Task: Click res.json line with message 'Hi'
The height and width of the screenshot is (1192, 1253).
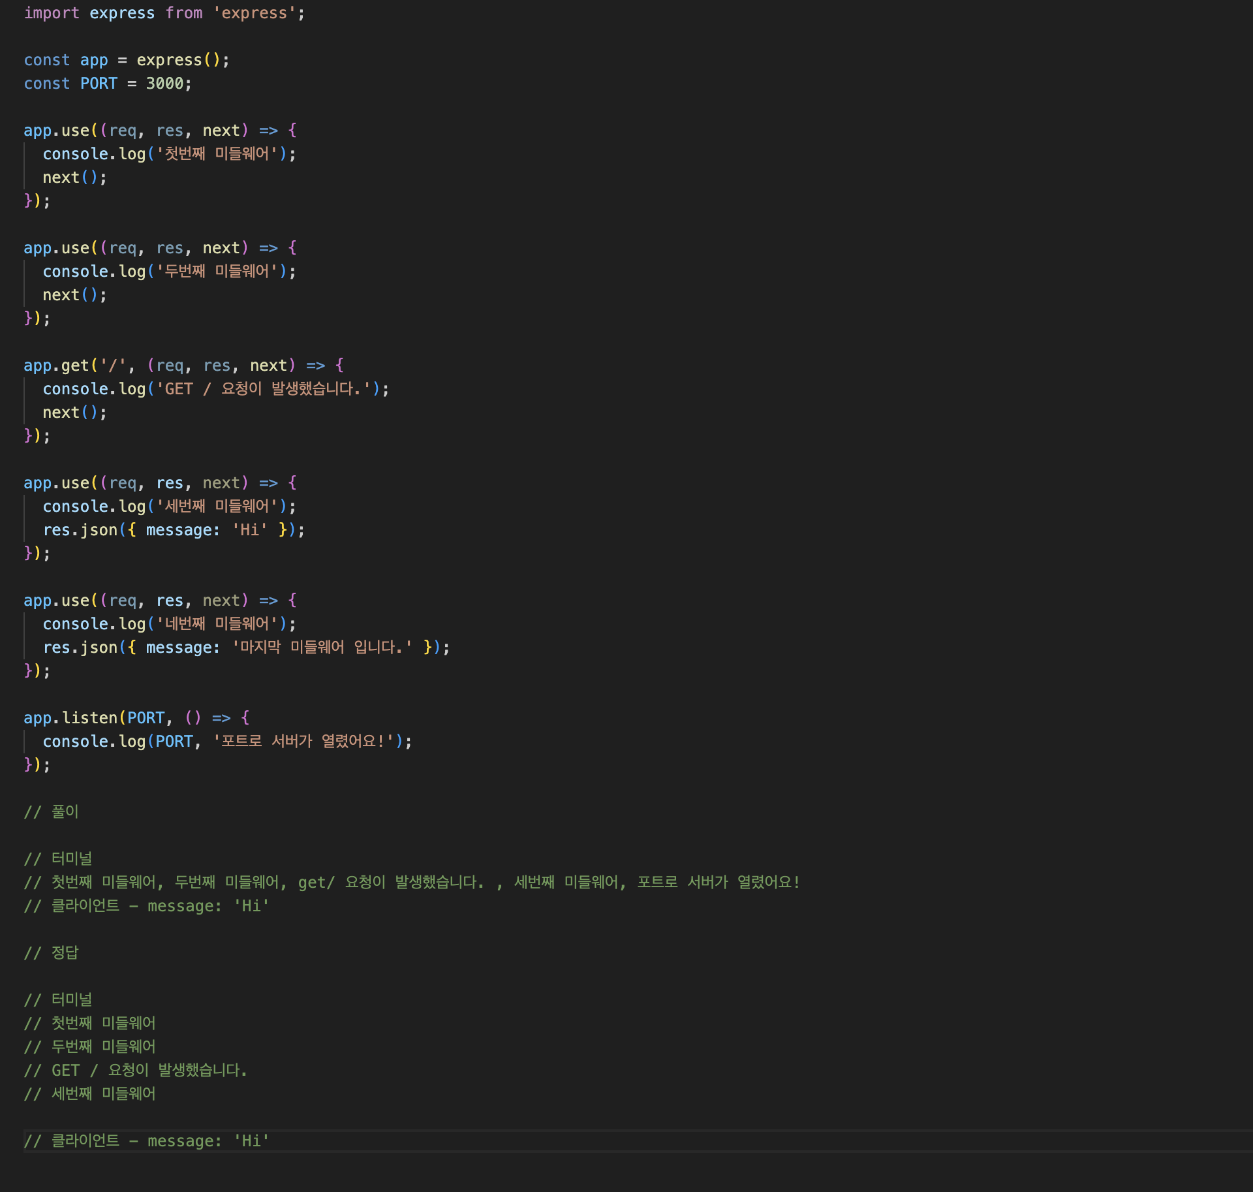Action: [x=173, y=530]
